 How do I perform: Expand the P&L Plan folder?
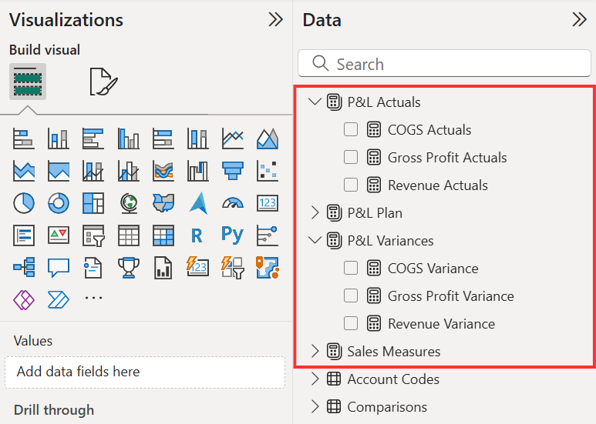(315, 212)
